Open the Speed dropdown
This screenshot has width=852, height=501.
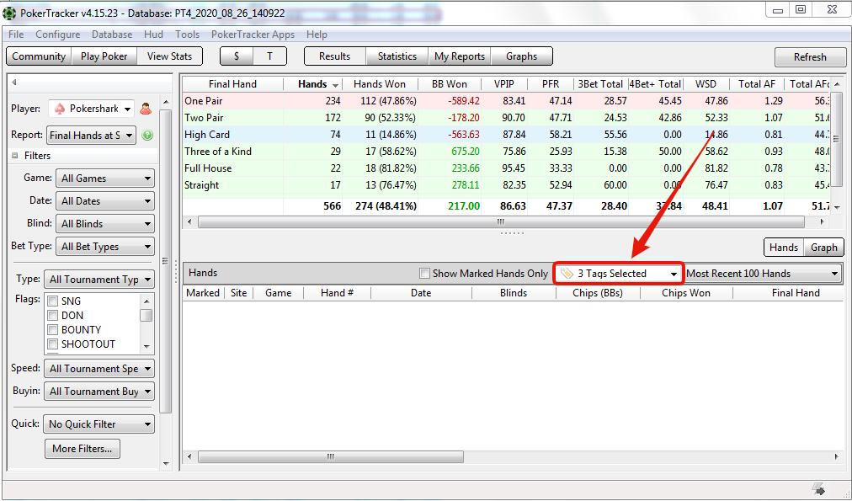(99, 369)
